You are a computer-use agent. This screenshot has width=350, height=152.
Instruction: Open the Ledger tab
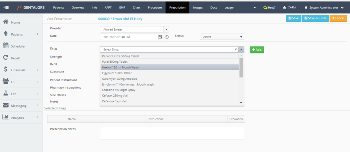[229, 8]
